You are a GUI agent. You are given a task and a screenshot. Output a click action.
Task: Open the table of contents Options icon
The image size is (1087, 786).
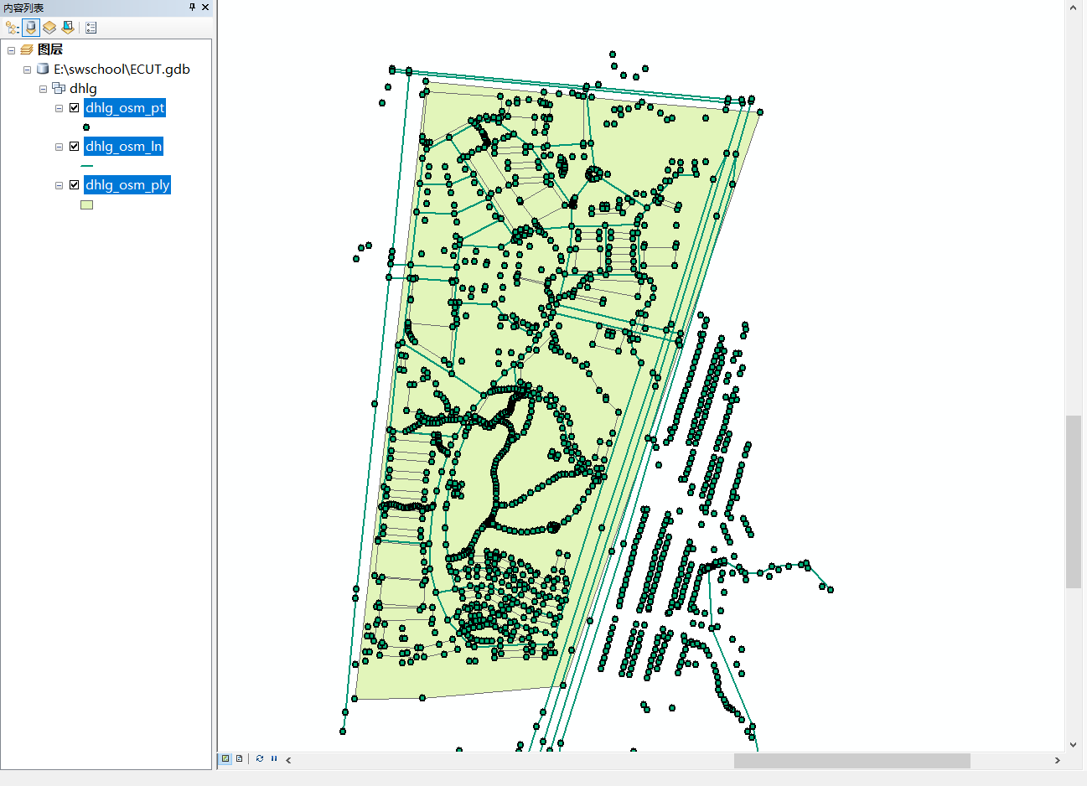(91, 28)
